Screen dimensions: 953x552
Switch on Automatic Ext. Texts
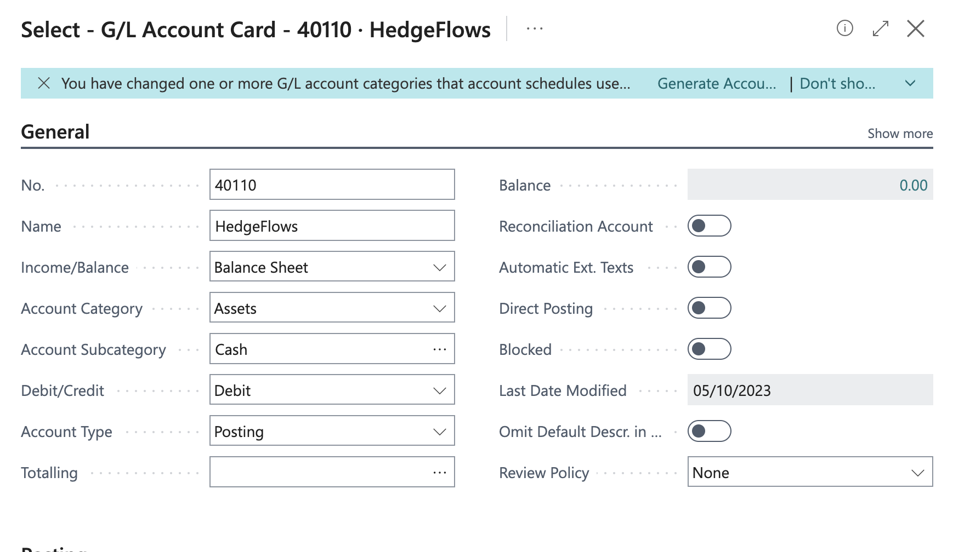pos(709,267)
